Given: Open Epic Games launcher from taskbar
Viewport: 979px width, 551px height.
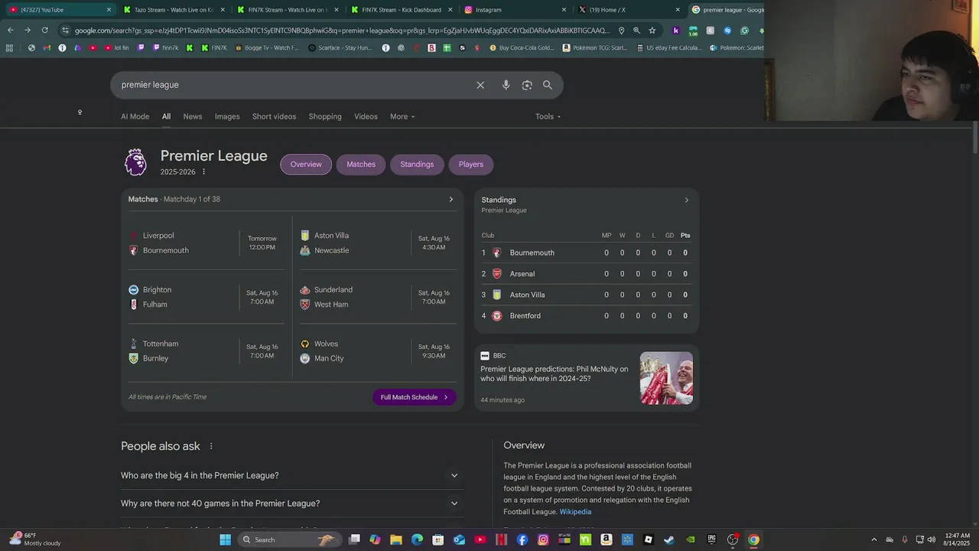Looking at the screenshot, I should tap(711, 540).
